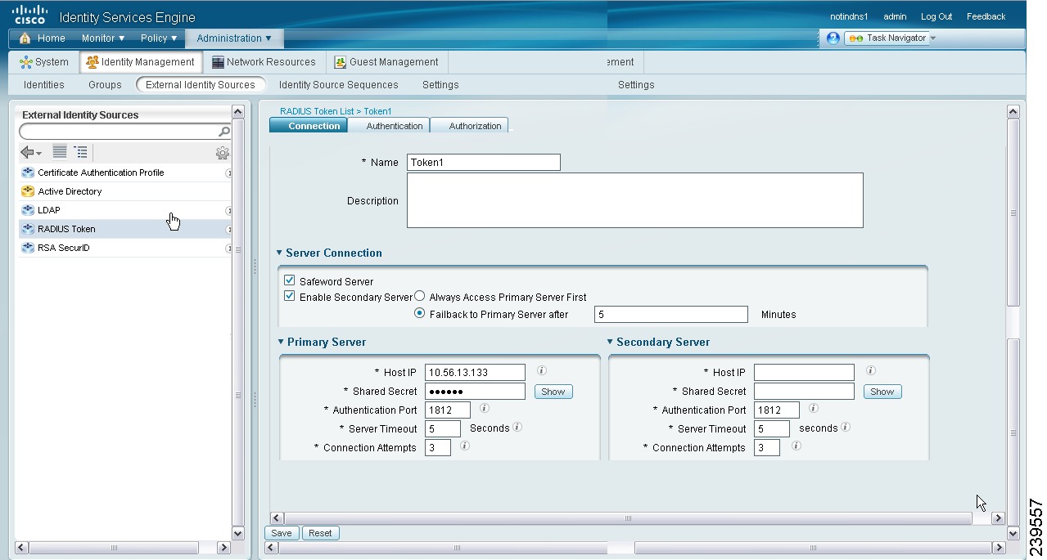
Task: Open the Guest Management tab
Action: point(386,62)
